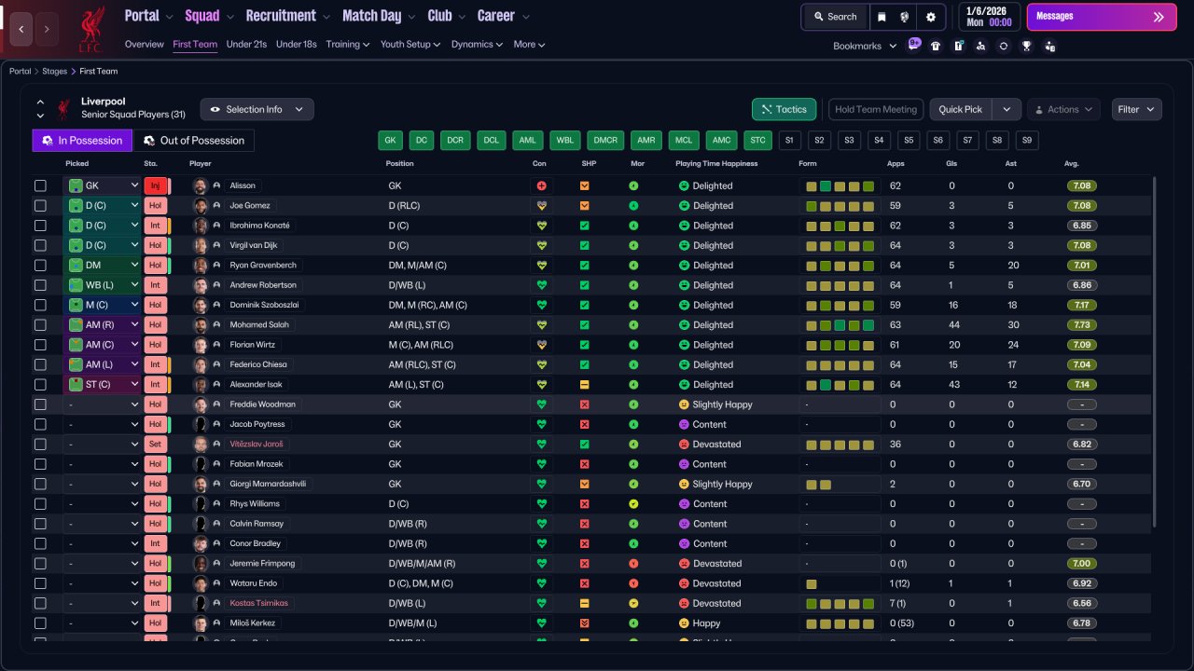
Task: Click Florian Wirtz's condition heart icon
Action: point(541,345)
